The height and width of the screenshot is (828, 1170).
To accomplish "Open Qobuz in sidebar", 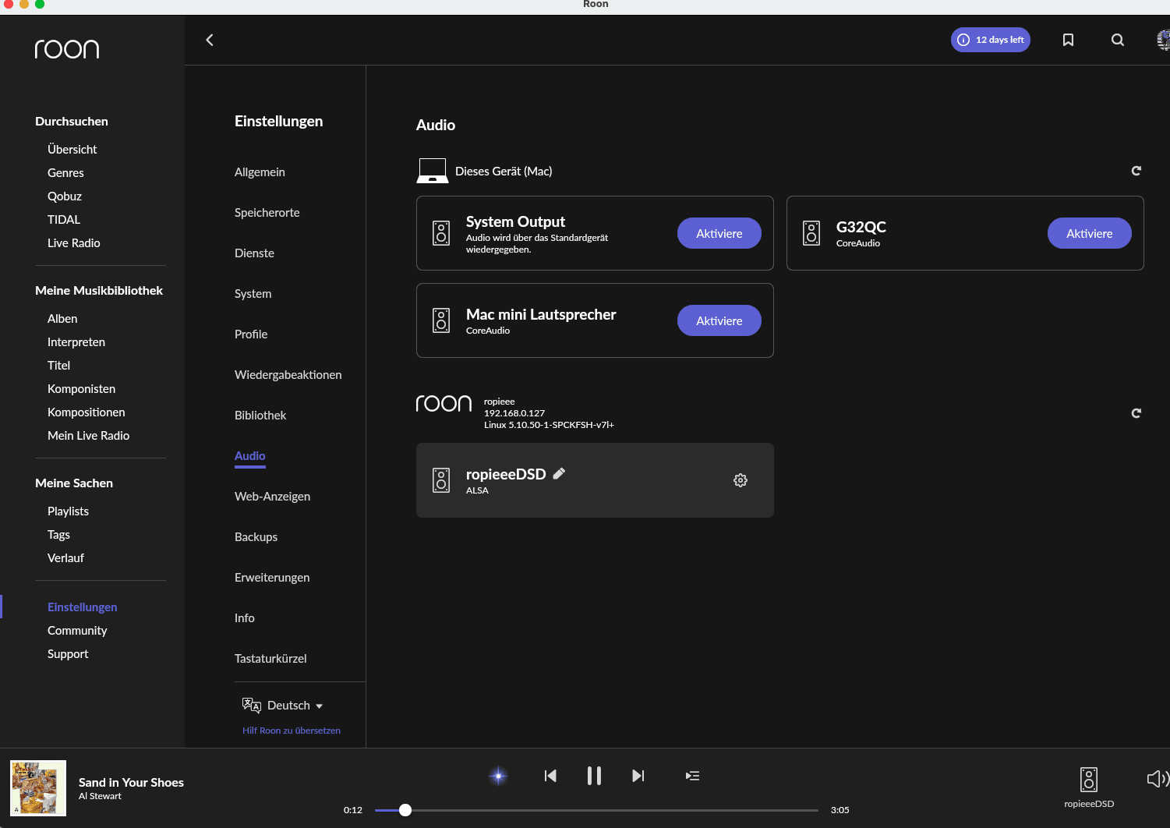I will click(64, 196).
